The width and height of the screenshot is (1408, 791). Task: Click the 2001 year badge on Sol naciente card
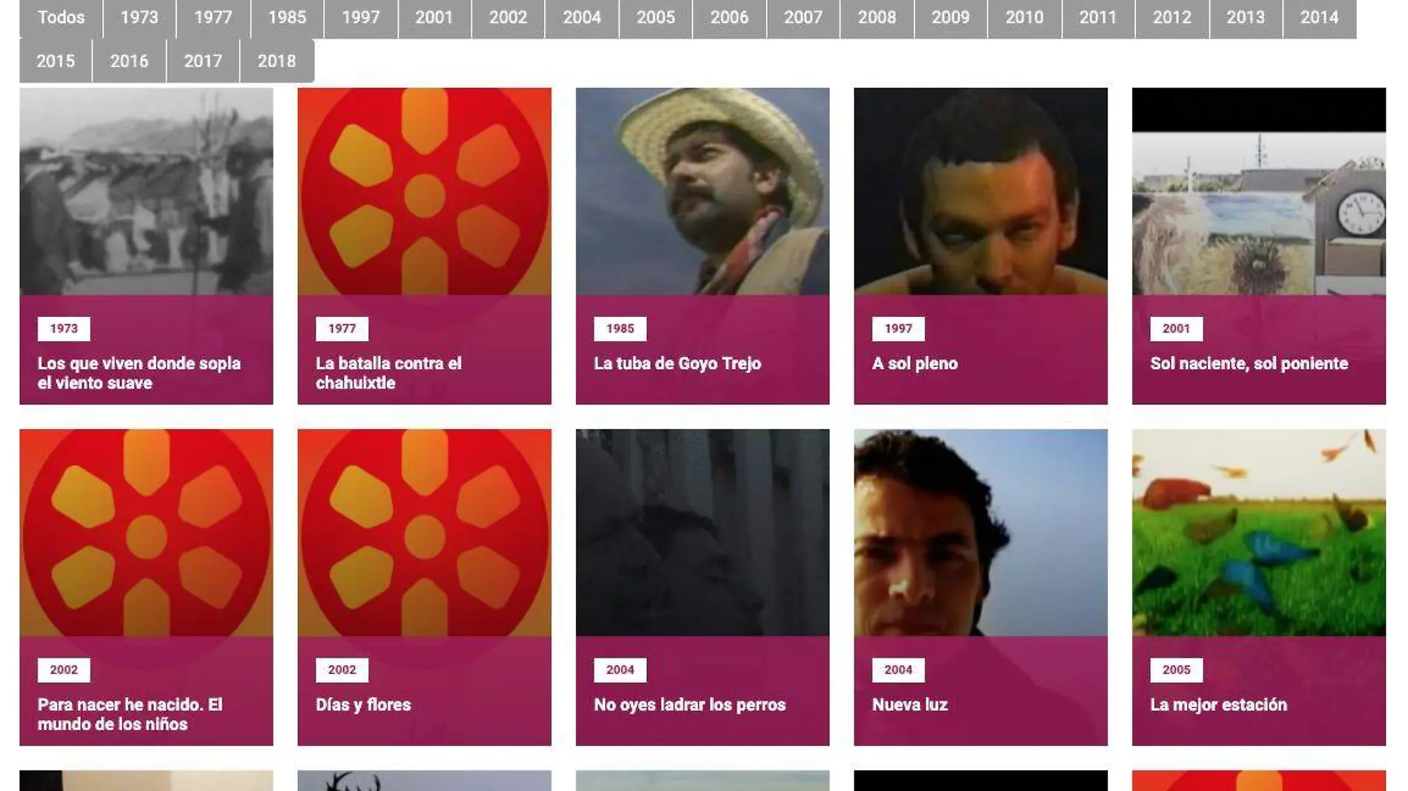pyautogui.click(x=1176, y=329)
